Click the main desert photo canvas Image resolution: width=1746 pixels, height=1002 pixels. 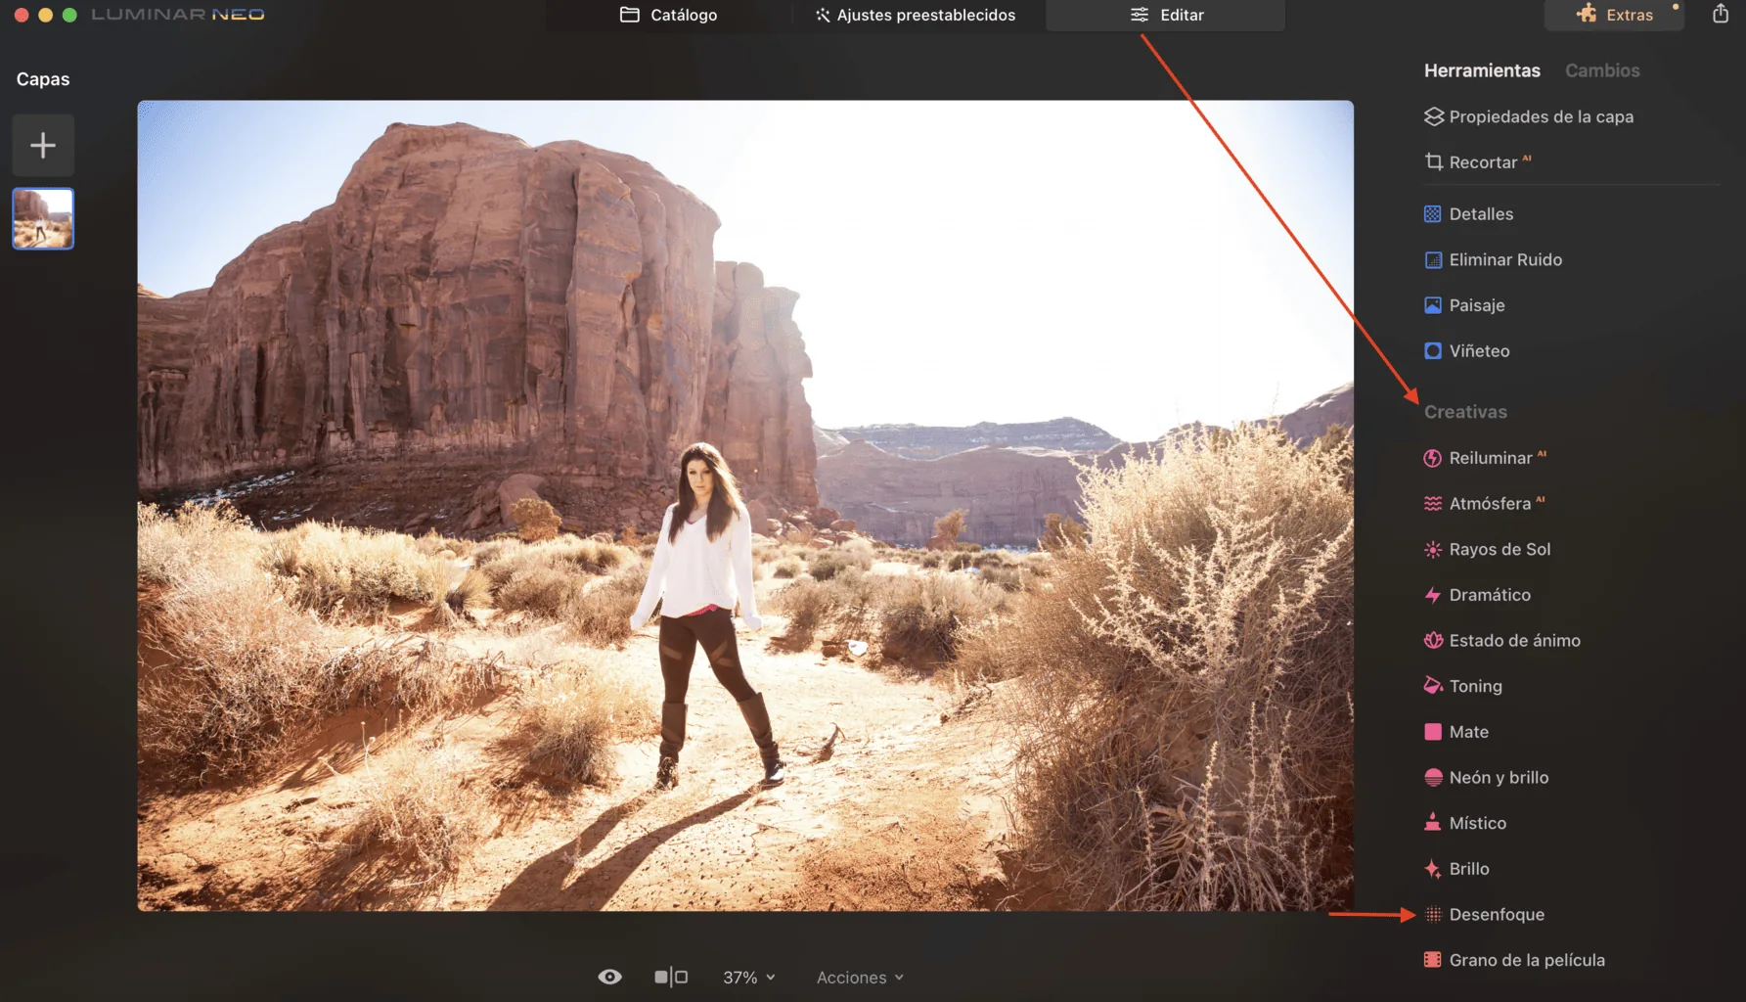tap(745, 506)
